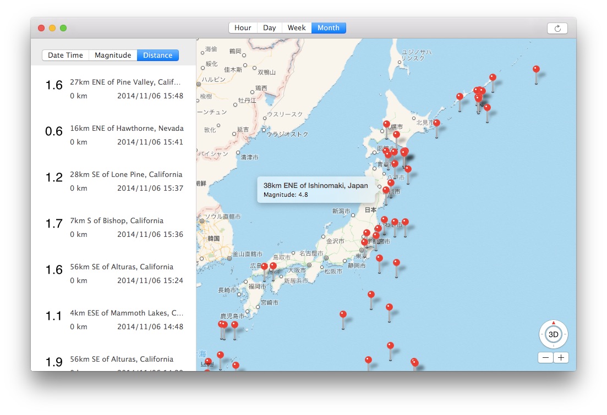Screen dimensions: 607x415
Task: Click timestamp 2014/11/06 15:36
Action: coord(150,234)
